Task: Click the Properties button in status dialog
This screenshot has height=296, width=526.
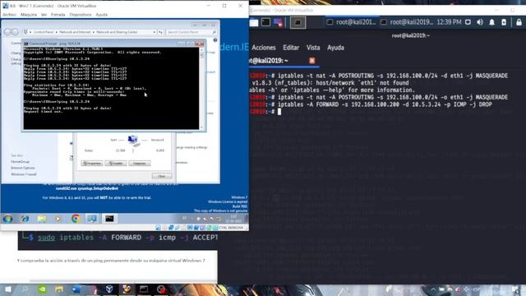Action: point(91,163)
